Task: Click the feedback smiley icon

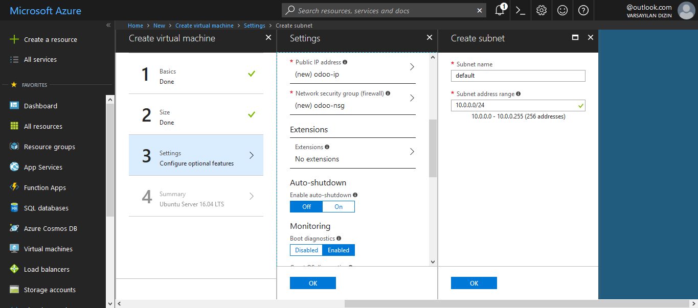Action: coord(562,10)
